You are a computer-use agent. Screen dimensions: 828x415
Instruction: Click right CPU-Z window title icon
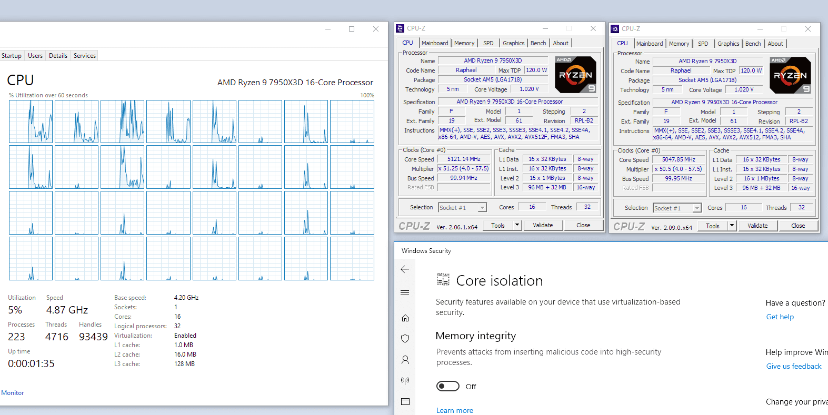(615, 29)
